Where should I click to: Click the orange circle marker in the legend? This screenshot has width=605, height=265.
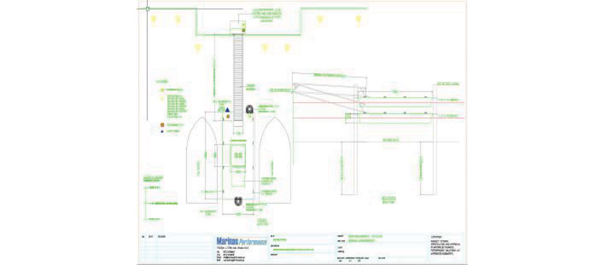[162, 124]
